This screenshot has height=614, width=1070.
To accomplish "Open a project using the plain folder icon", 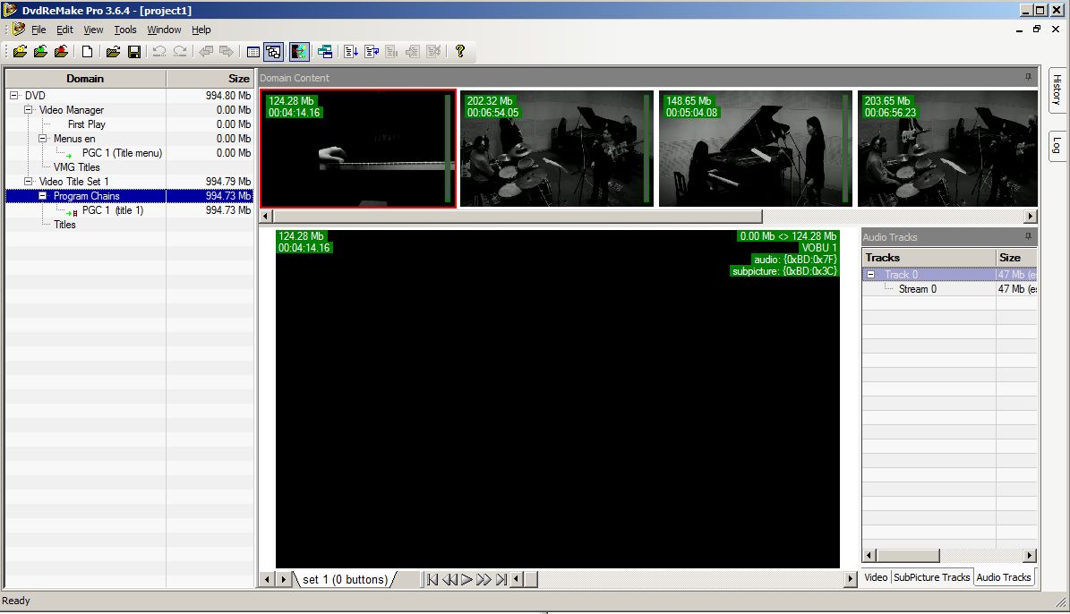I will pos(113,51).
